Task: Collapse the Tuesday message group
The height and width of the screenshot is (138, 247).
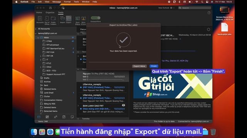Action: pos(78,119)
